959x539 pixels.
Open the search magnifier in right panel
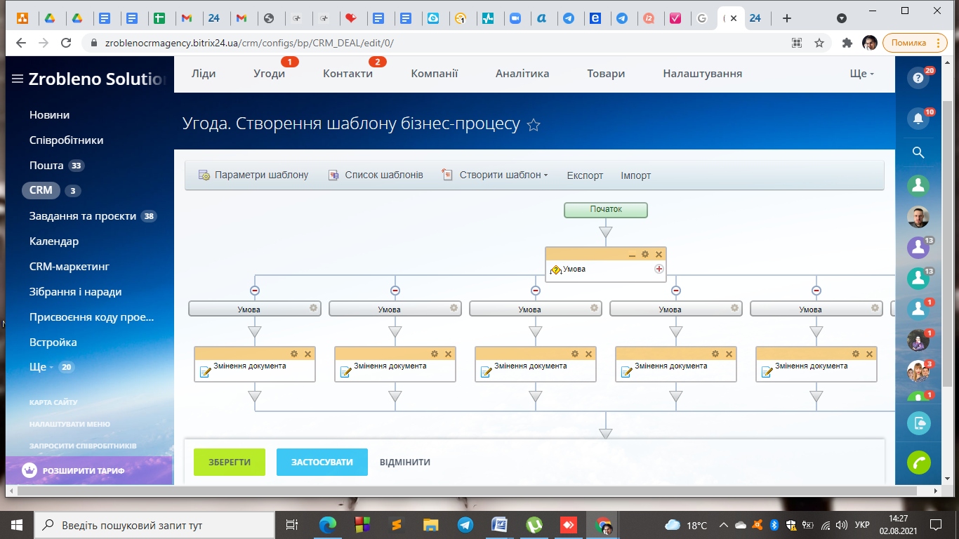(918, 153)
